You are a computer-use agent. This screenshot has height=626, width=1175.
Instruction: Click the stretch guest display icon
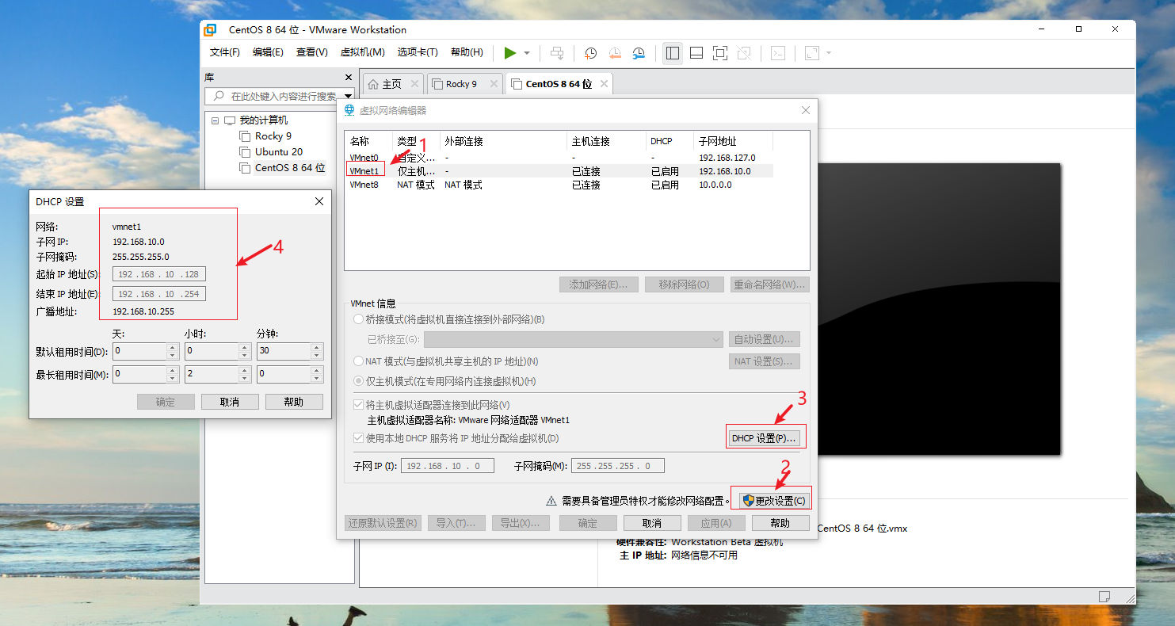(x=812, y=53)
